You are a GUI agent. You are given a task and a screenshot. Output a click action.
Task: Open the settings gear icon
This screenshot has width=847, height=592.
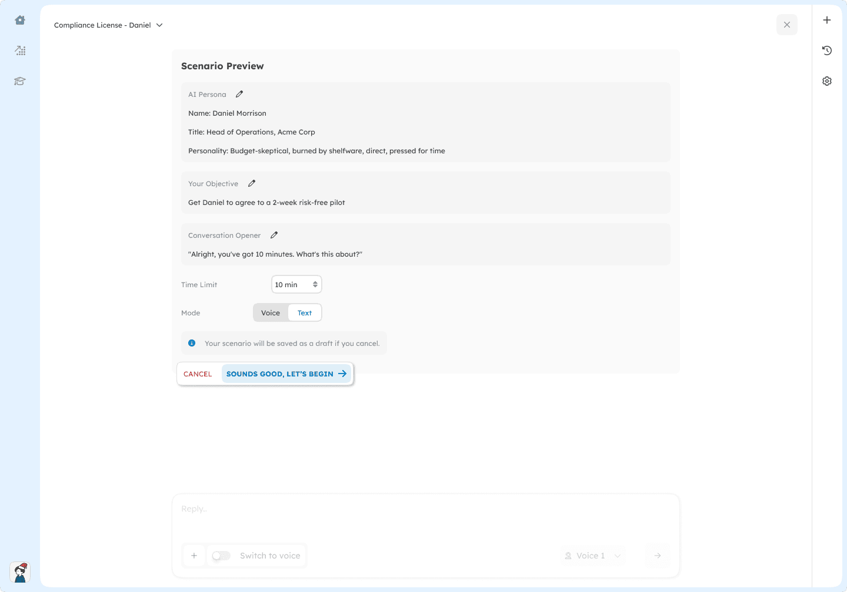point(827,81)
